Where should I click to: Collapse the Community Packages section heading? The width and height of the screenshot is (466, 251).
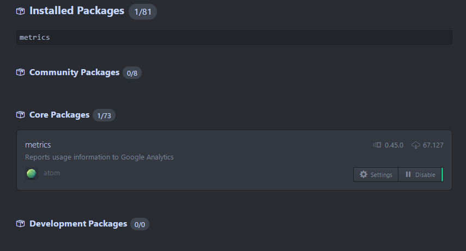click(x=74, y=72)
